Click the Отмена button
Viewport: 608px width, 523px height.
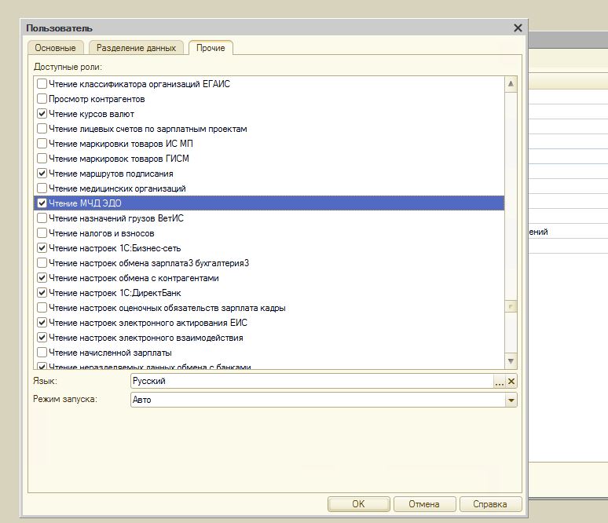click(x=424, y=504)
